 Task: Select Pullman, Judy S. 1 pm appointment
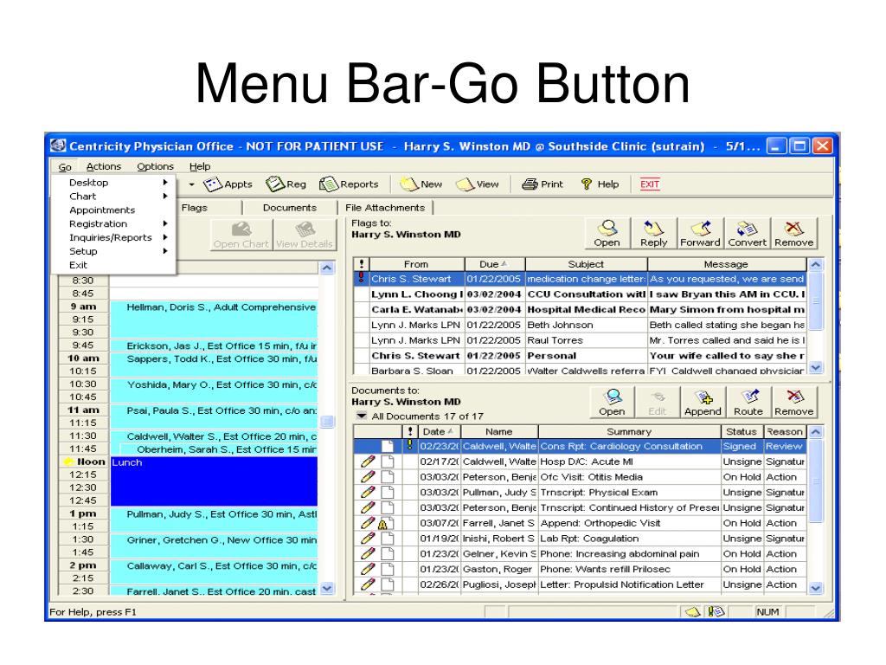(x=214, y=520)
